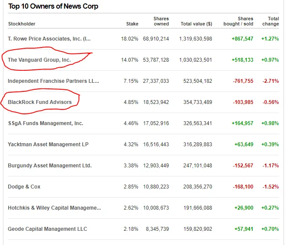Viewport: 285px width, 245px height.
Task: Click the -1.52% total change value
Action: [x=271, y=187]
